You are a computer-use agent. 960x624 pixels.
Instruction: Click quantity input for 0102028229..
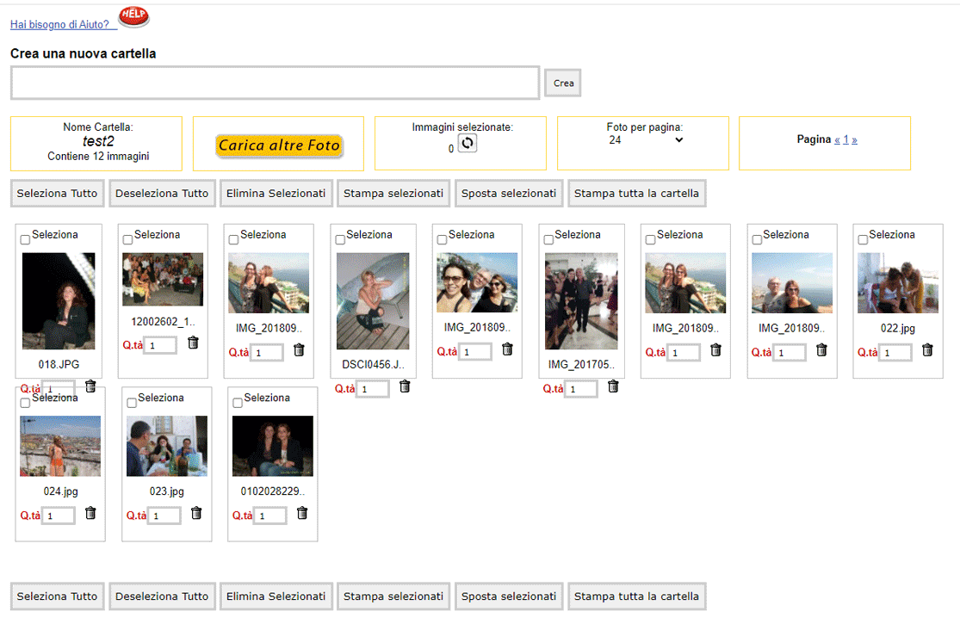pyautogui.click(x=270, y=516)
